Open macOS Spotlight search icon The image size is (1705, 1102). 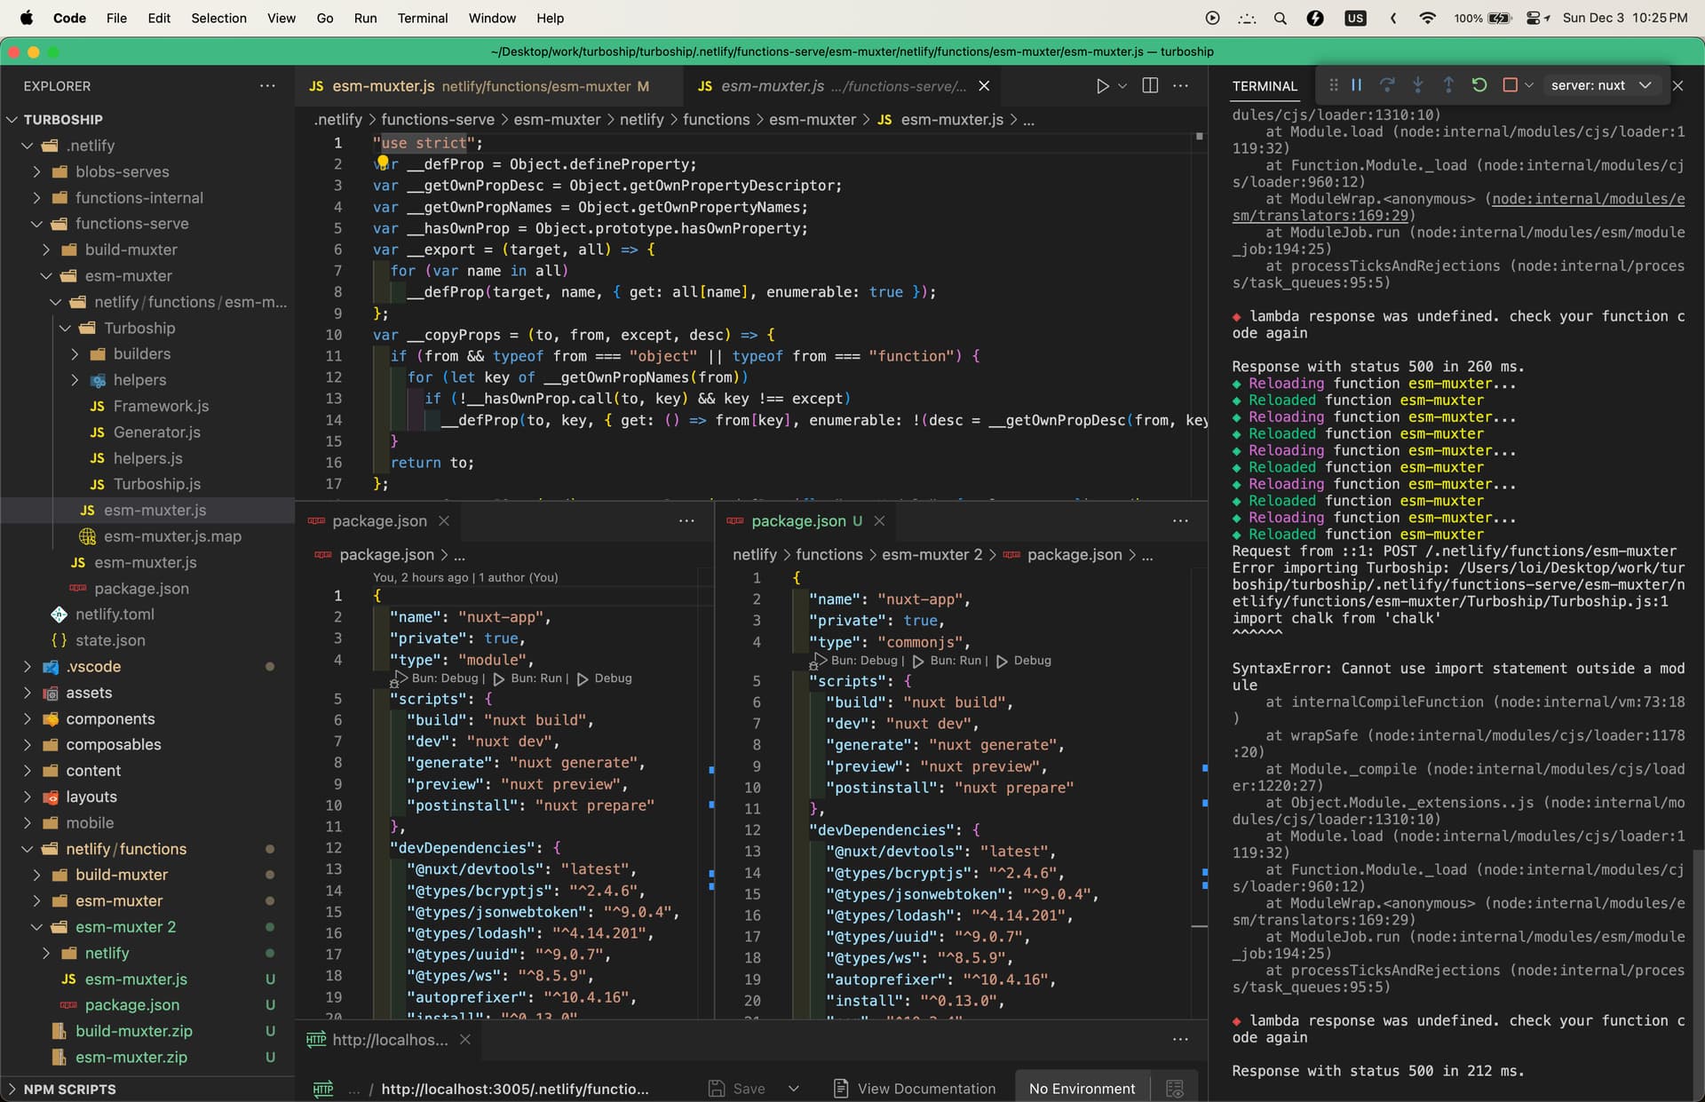(1280, 18)
